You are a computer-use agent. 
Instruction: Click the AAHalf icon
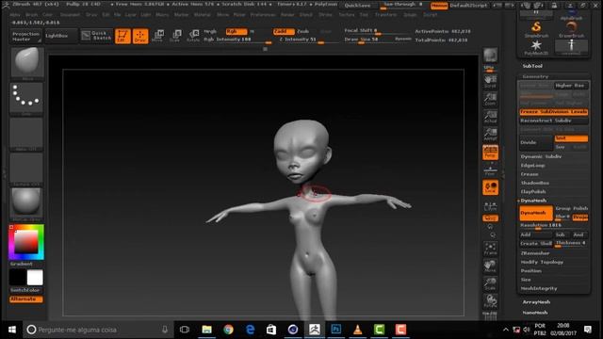(x=490, y=134)
